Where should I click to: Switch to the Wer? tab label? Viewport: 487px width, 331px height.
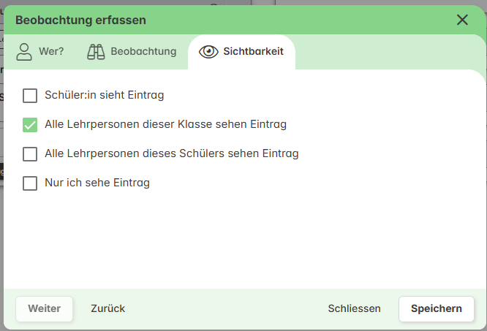tap(51, 51)
